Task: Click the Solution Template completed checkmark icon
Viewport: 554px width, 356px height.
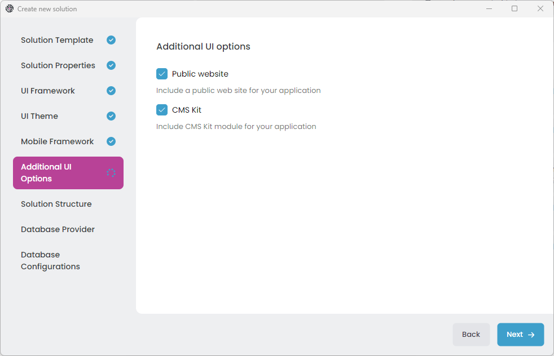Action: pyautogui.click(x=111, y=40)
